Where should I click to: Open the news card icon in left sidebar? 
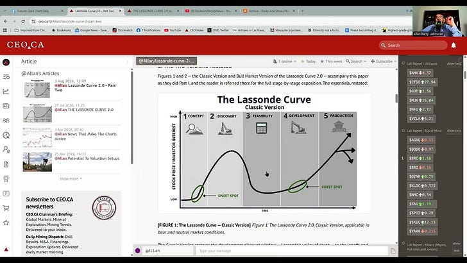tap(6, 106)
